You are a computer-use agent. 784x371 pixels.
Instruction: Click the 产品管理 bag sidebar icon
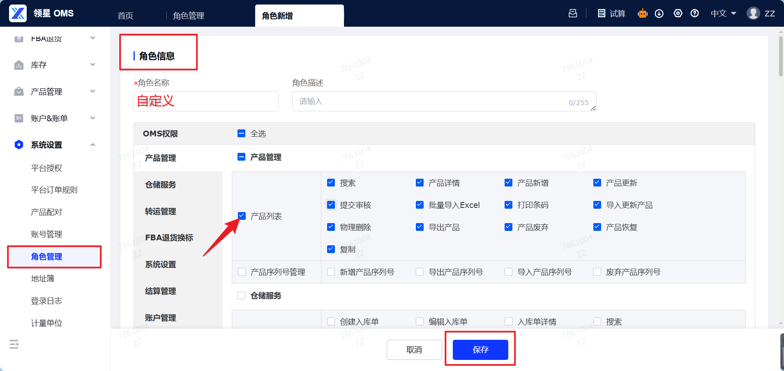[x=19, y=91]
